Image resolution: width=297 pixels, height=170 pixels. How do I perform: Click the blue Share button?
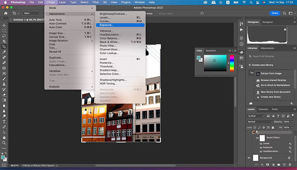point(275,13)
